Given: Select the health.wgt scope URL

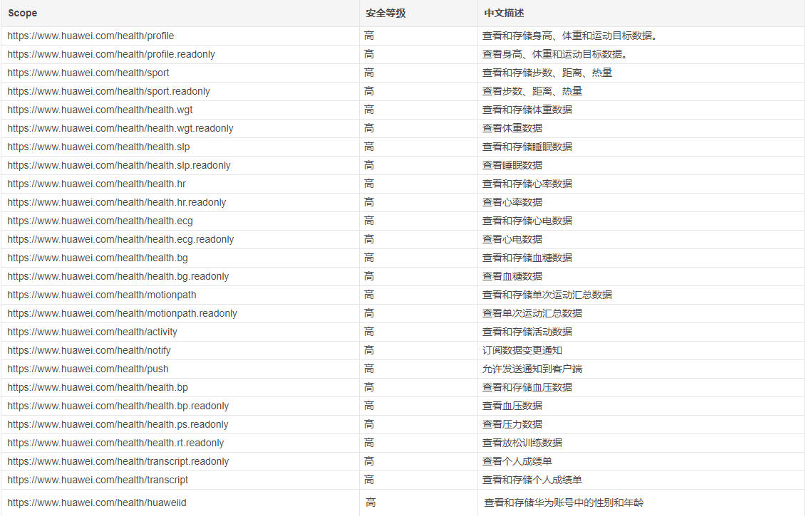Looking at the screenshot, I should [100, 110].
